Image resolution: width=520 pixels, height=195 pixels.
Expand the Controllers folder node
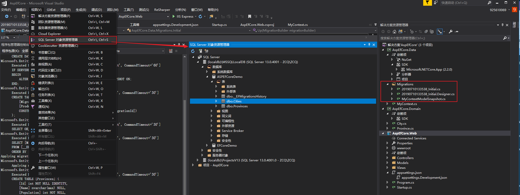point(387,158)
